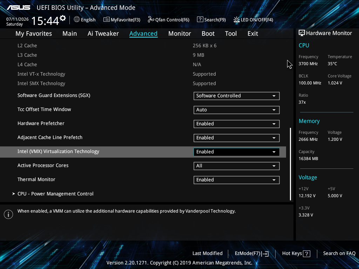Viewport: 359px width, 269px height.
Task: Click the L3 Cache value 9 MB
Action: (198, 55)
